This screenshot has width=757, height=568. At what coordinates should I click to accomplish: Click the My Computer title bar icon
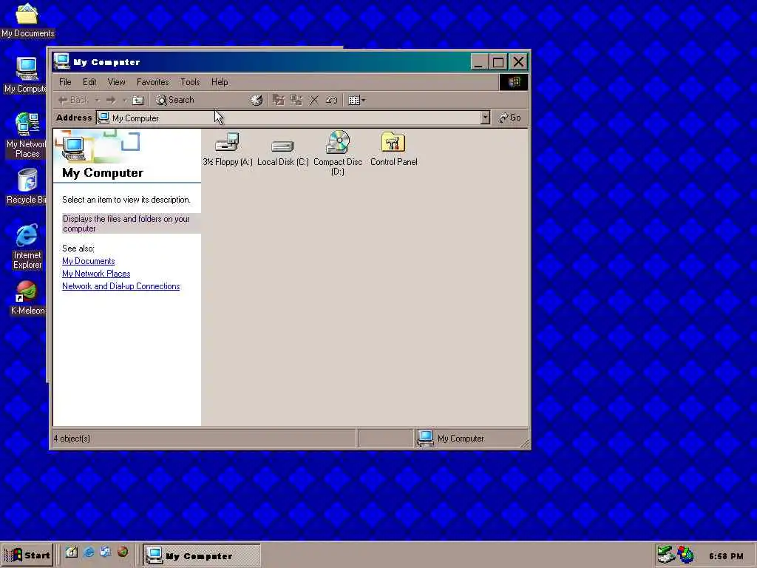(62, 62)
